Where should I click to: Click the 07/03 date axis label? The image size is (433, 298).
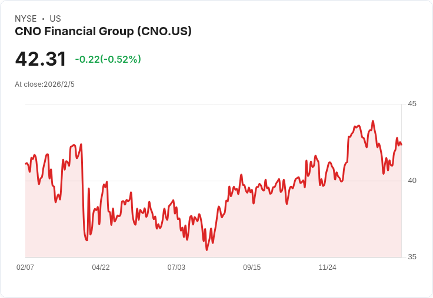coord(176,267)
